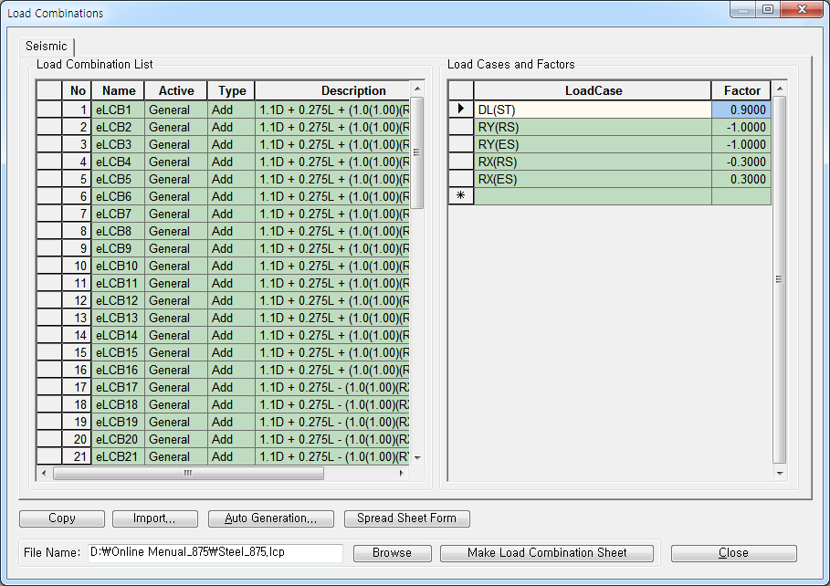Click the Type cell of eLCB7

coord(231,214)
